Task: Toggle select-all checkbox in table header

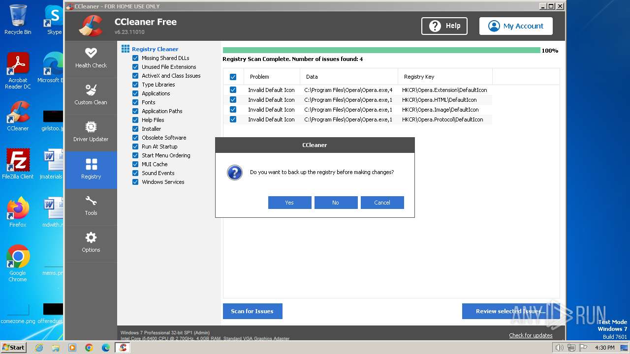Action: pos(233,77)
